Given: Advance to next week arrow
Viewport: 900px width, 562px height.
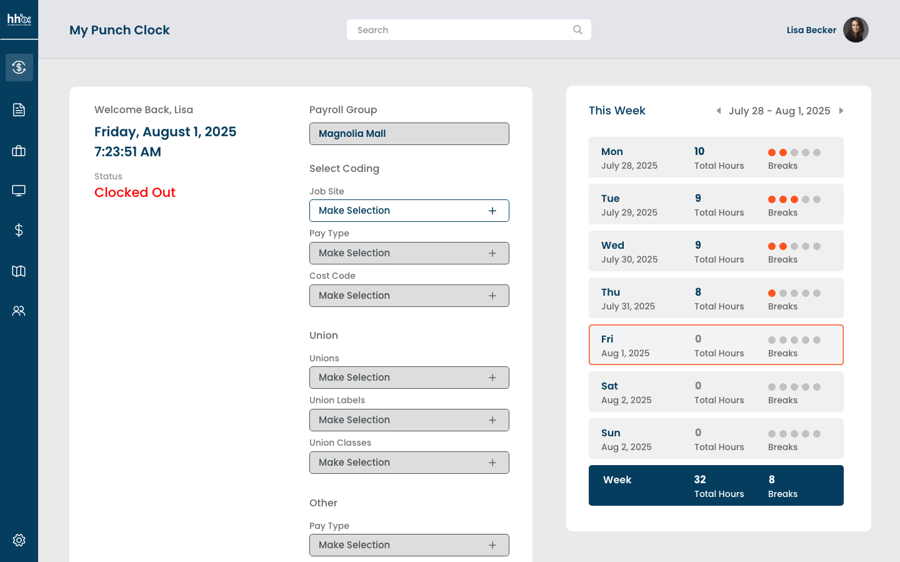Looking at the screenshot, I should click(x=841, y=111).
